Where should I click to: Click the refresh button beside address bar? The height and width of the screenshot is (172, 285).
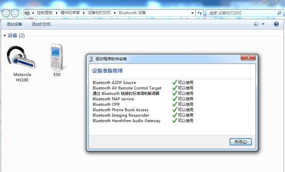[200, 13]
